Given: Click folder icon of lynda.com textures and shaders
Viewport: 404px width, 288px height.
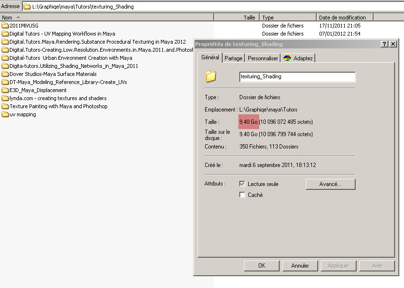Looking at the screenshot, I should click(5, 98).
